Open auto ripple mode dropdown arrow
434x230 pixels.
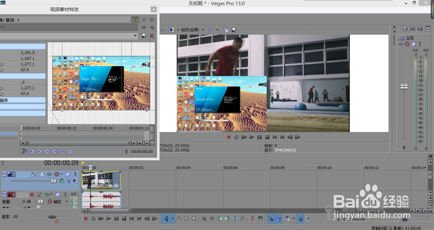coord(294,219)
